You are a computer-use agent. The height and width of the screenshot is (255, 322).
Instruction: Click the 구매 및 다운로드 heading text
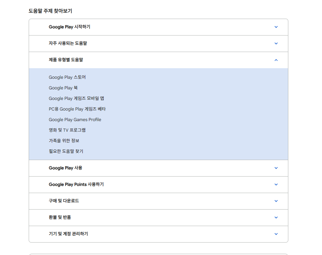tap(64, 201)
